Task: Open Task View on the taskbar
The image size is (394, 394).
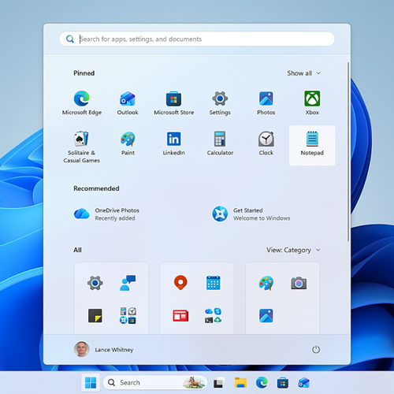Action: [x=219, y=383]
